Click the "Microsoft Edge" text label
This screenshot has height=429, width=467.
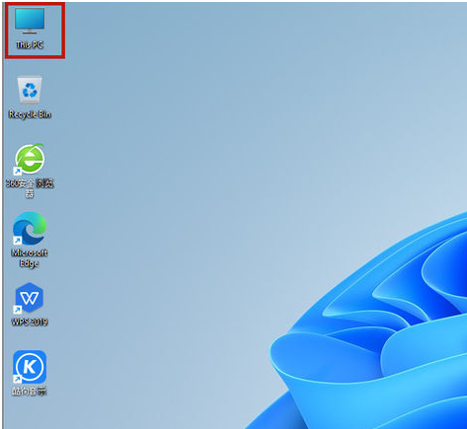coord(30,258)
